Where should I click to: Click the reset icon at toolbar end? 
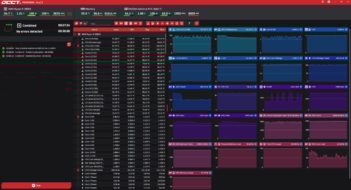(x=197, y=23)
